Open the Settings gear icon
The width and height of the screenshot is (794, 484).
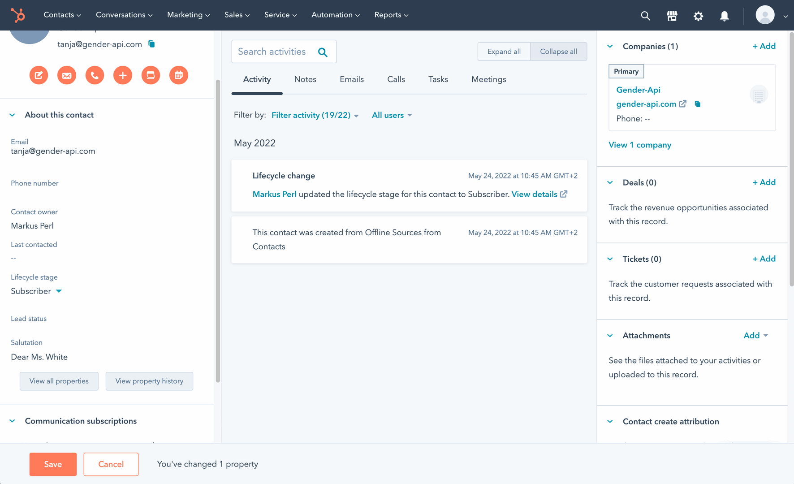pos(698,16)
